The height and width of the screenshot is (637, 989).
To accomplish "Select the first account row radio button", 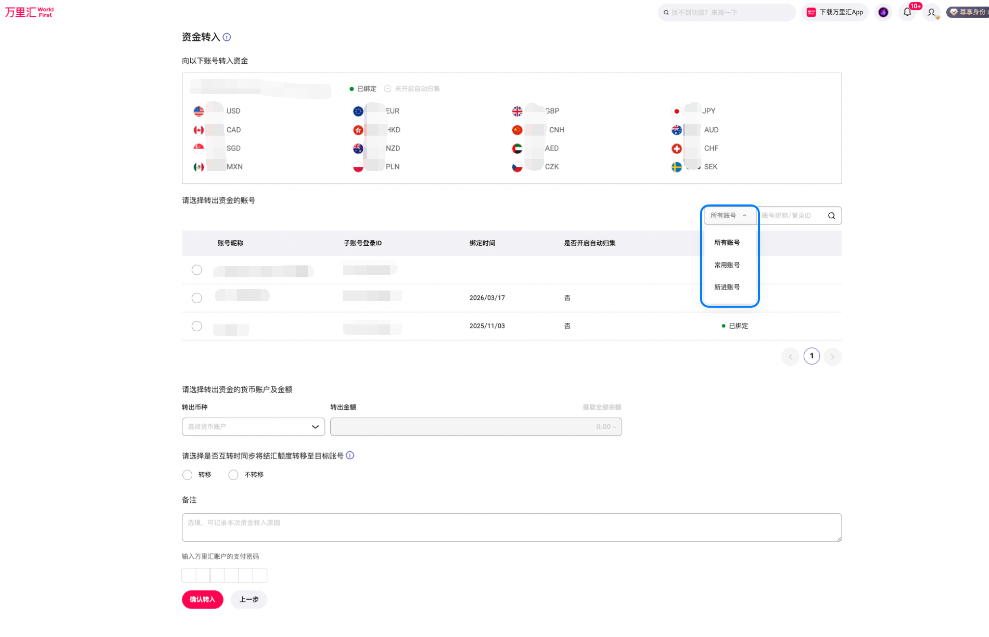I will (197, 270).
